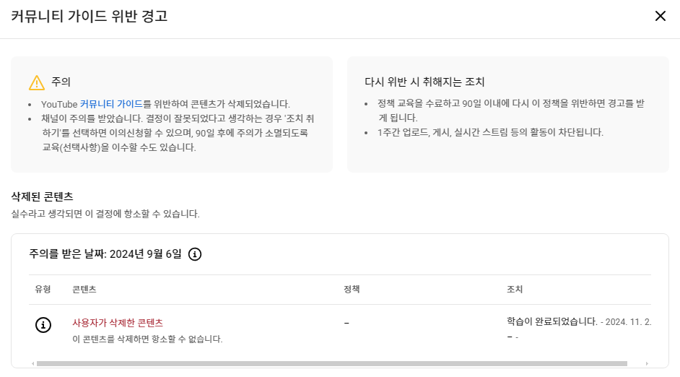This screenshot has height=377, width=680.
Task: Click the table's left scroll arrow
Action: (33, 363)
